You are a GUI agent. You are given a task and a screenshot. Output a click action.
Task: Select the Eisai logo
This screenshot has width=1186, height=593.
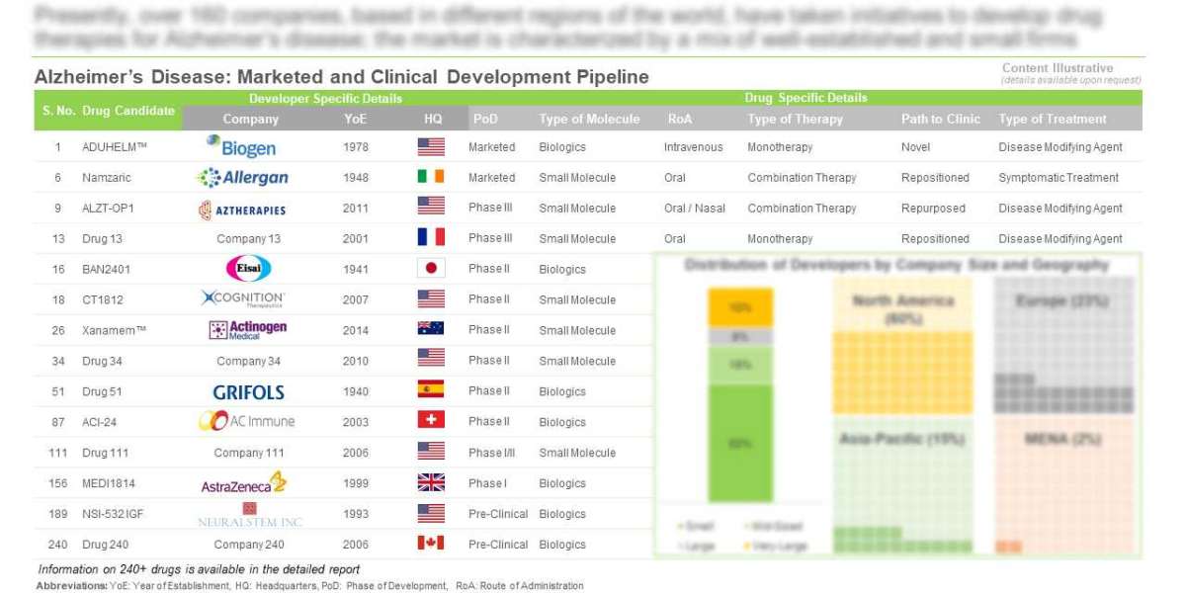(x=247, y=269)
